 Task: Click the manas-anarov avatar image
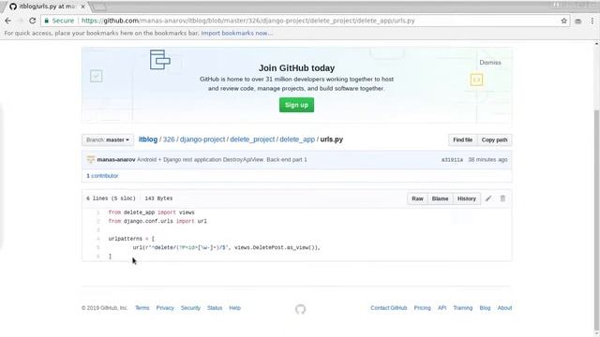click(x=91, y=160)
